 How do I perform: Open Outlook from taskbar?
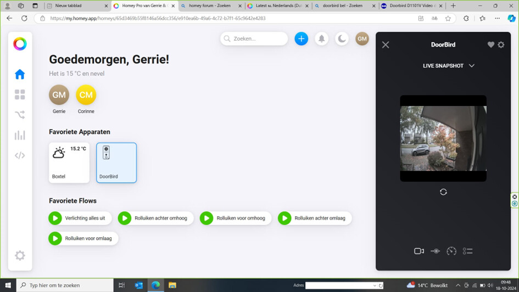coord(139,285)
